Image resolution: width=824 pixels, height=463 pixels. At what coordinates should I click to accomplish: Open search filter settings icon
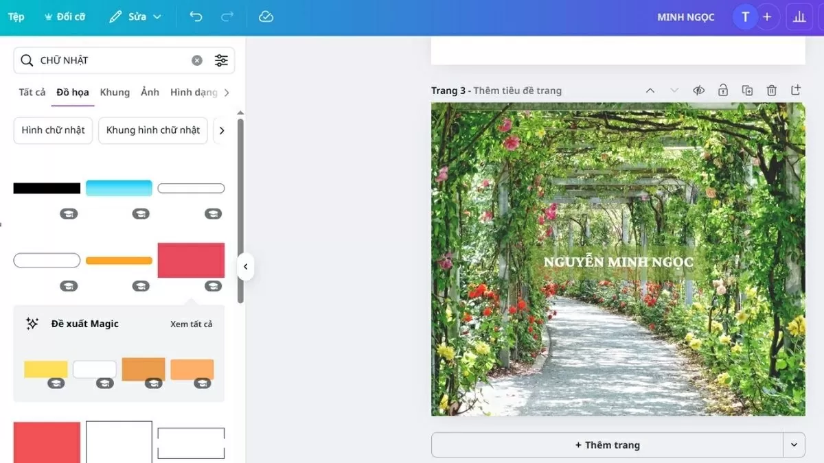[x=221, y=60]
